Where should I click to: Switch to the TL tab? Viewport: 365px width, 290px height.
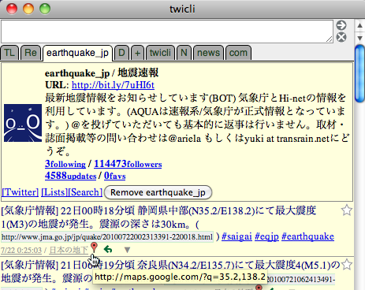(9, 53)
